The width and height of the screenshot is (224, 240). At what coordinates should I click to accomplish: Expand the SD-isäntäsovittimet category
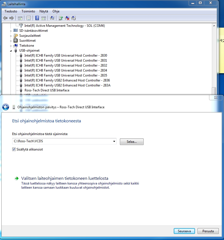coord(11,31)
